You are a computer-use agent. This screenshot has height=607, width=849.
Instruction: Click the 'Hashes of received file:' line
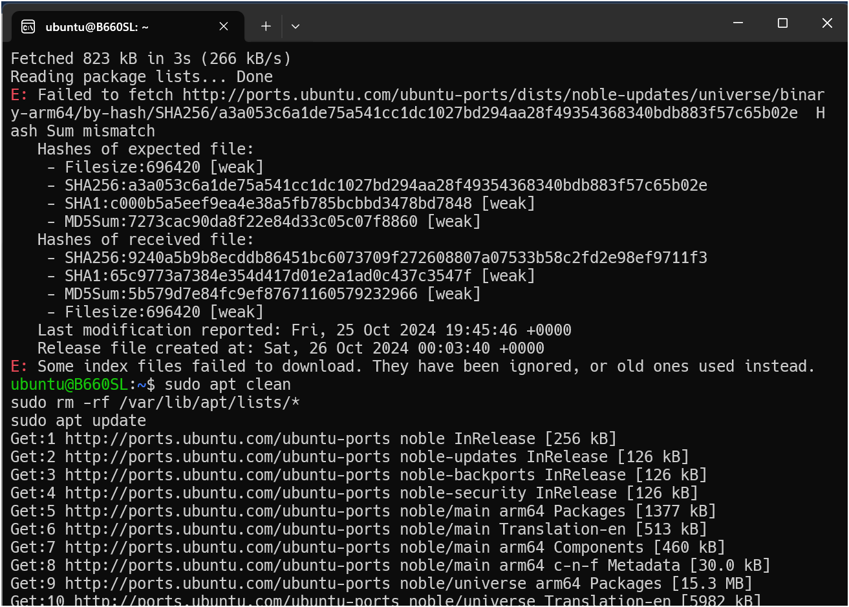click(145, 240)
